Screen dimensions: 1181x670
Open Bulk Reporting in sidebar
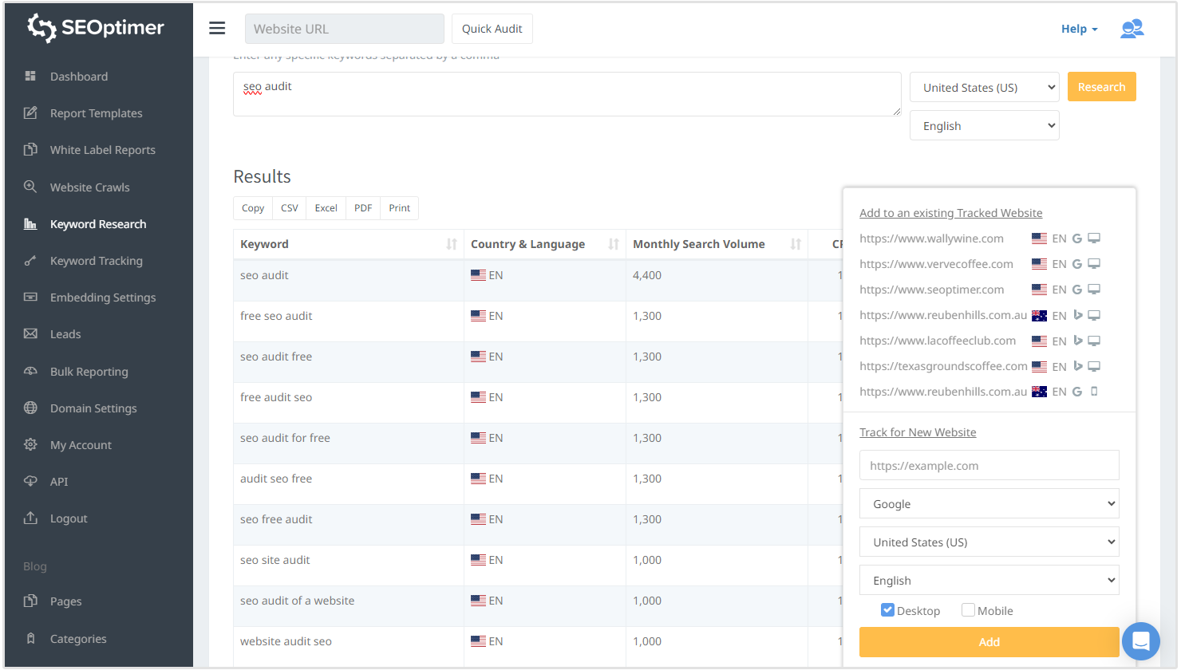89,372
